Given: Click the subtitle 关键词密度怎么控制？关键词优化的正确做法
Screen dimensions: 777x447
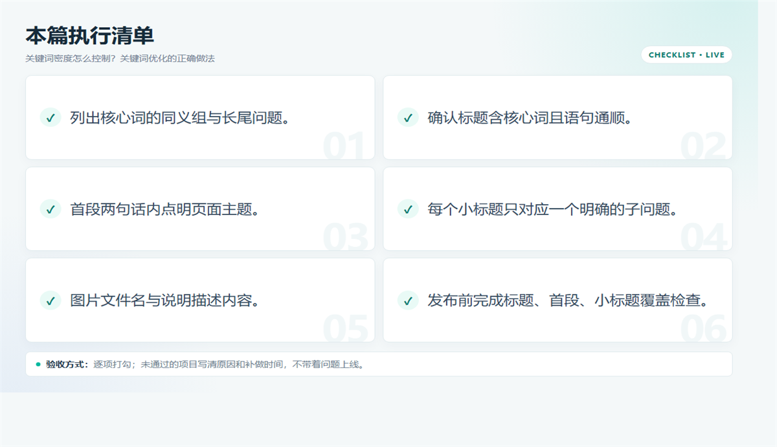Looking at the screenshot, I should click(x=120, y=58).
